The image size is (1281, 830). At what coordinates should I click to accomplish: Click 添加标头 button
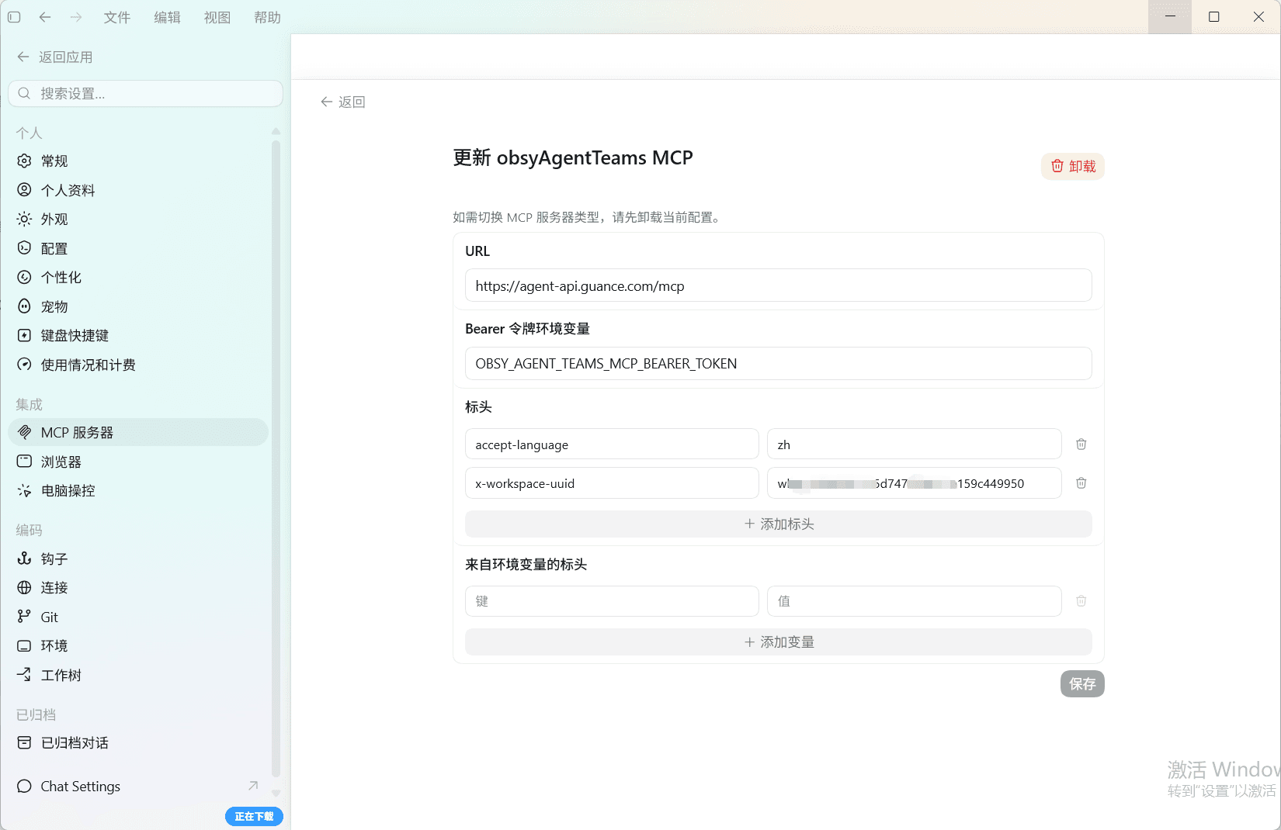(778, 524)
